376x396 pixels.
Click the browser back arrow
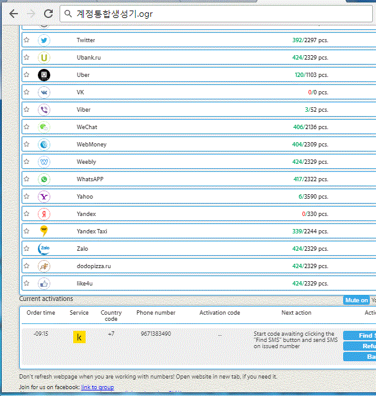14,14
